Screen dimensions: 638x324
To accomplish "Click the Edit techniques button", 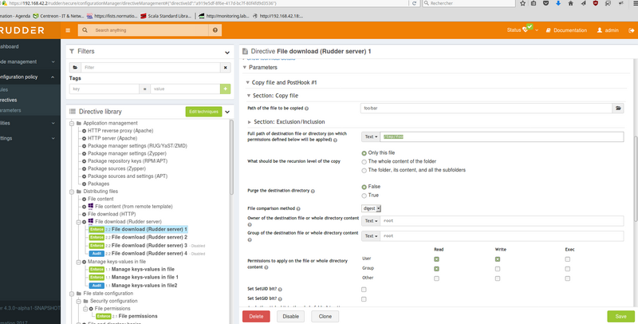I will (x=204, y=112).
